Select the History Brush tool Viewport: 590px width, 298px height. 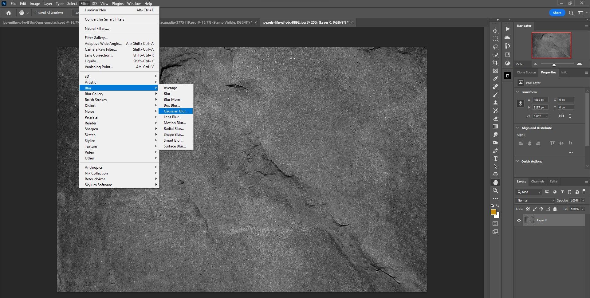(495, 111)
